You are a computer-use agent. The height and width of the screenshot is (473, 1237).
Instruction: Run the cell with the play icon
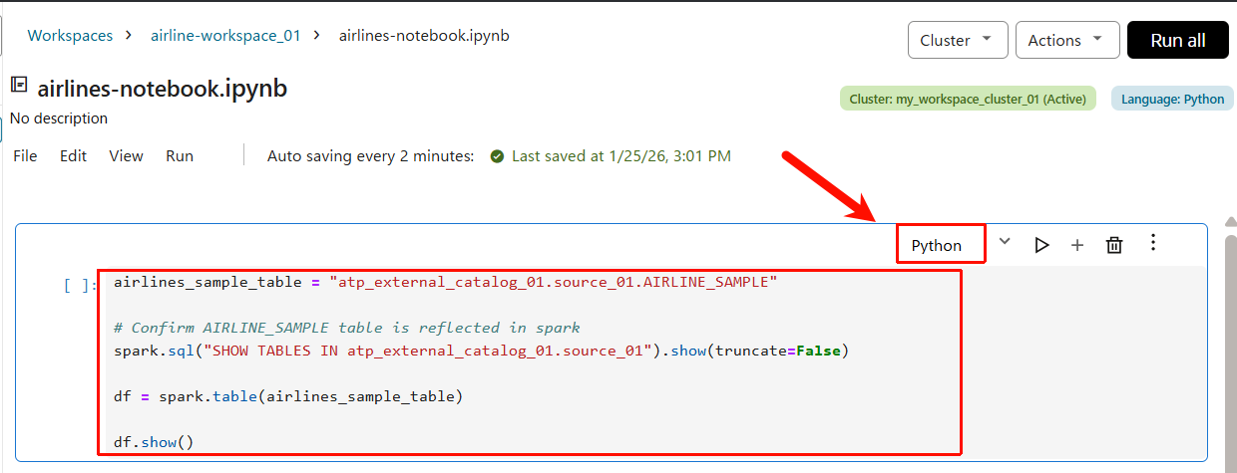pyautogui.click(x=1041, y=244)
